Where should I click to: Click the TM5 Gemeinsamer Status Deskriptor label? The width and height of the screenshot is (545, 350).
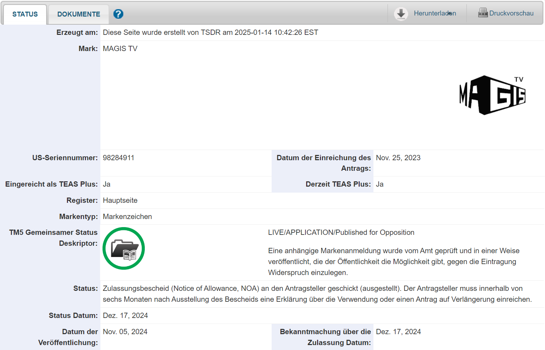[x=53, y=238]
